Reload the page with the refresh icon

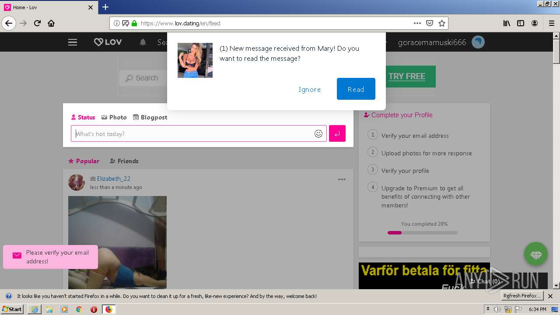click(x=37, y=23)
